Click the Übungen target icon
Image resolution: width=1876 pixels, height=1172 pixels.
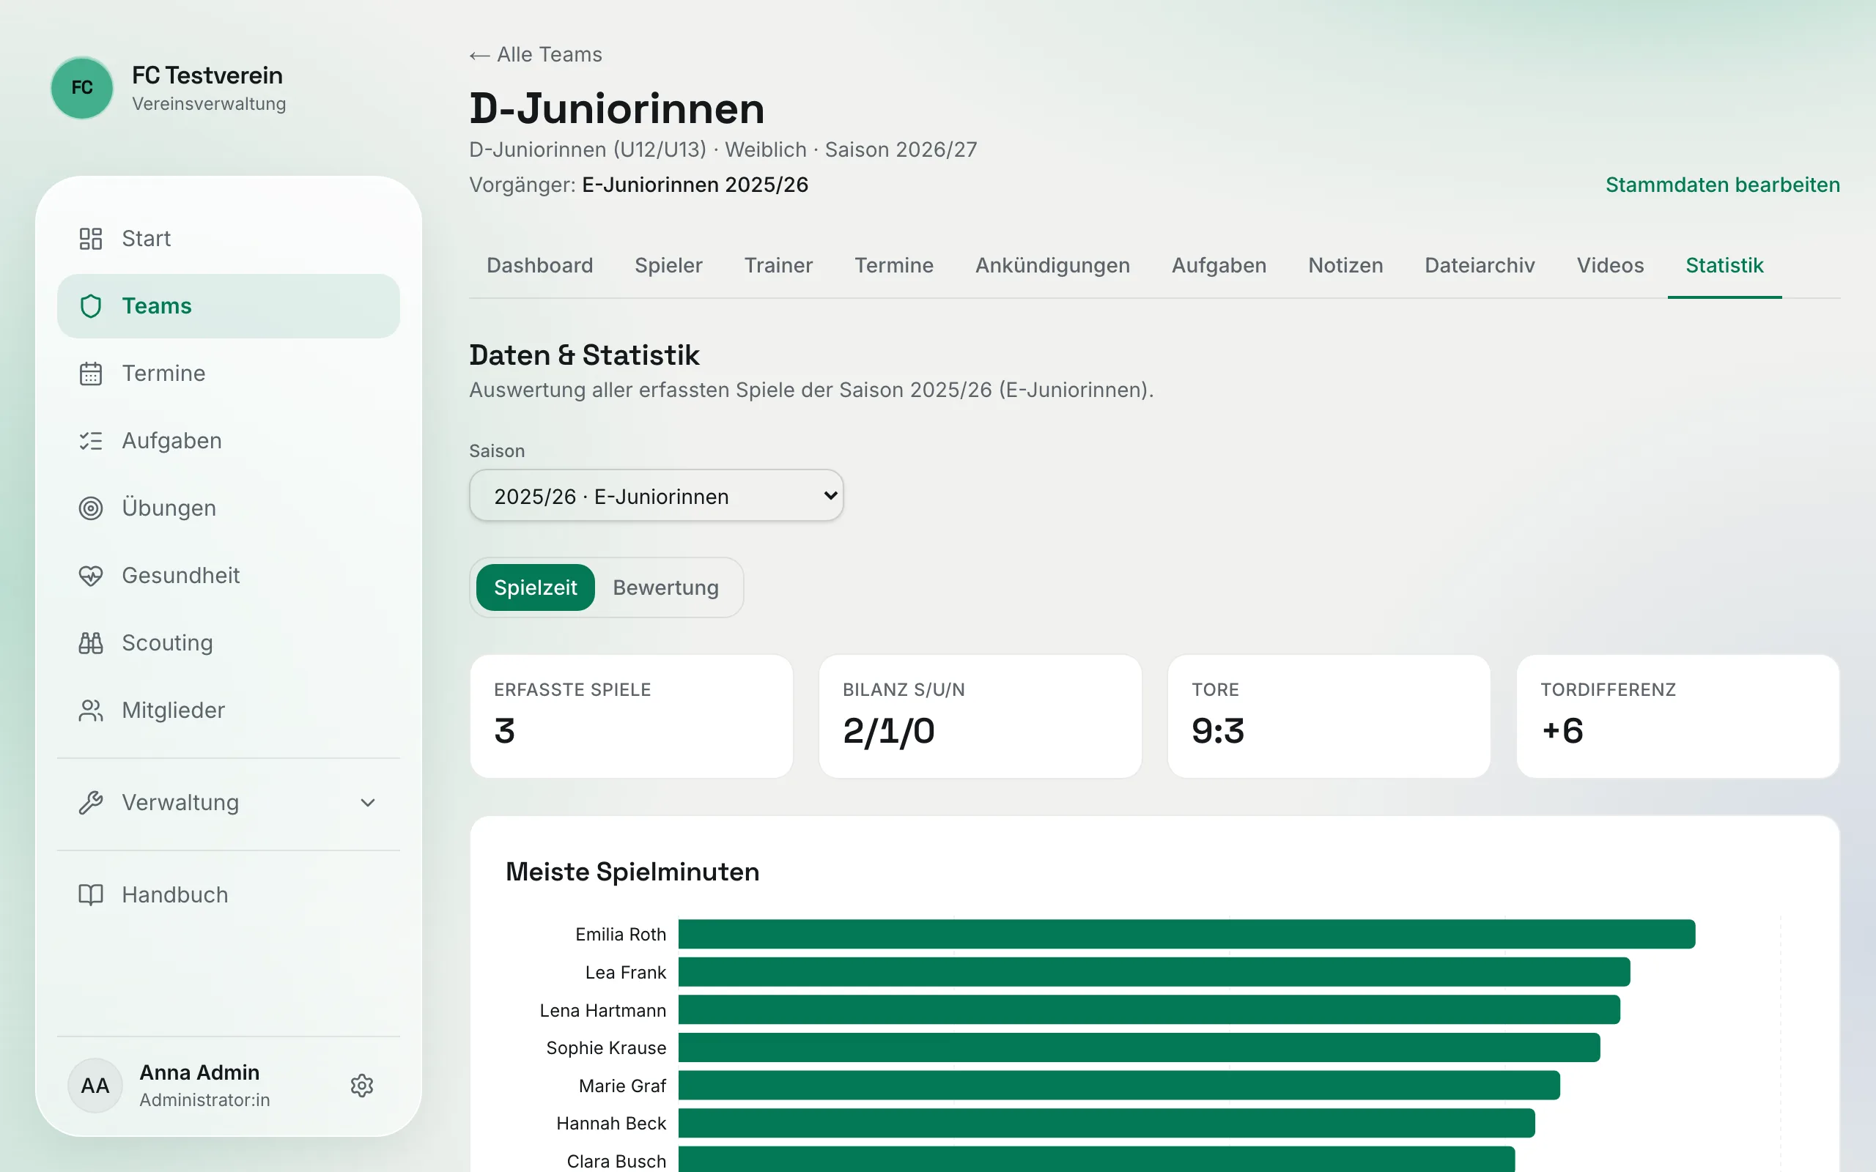(x=91, y=508)
